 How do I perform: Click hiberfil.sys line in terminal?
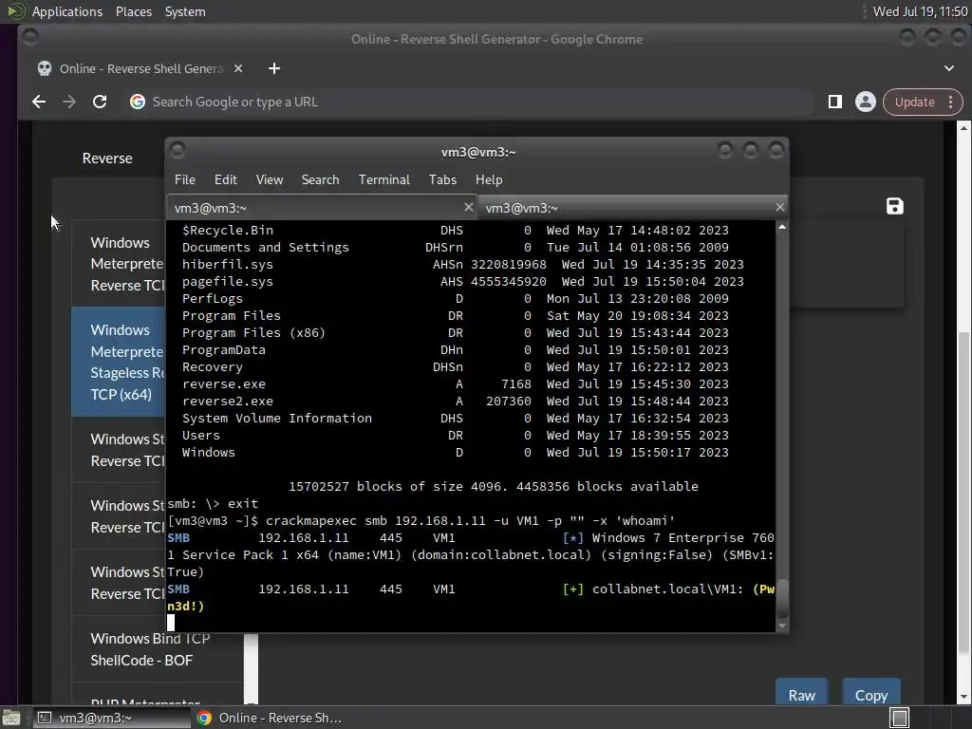point(462,264)
